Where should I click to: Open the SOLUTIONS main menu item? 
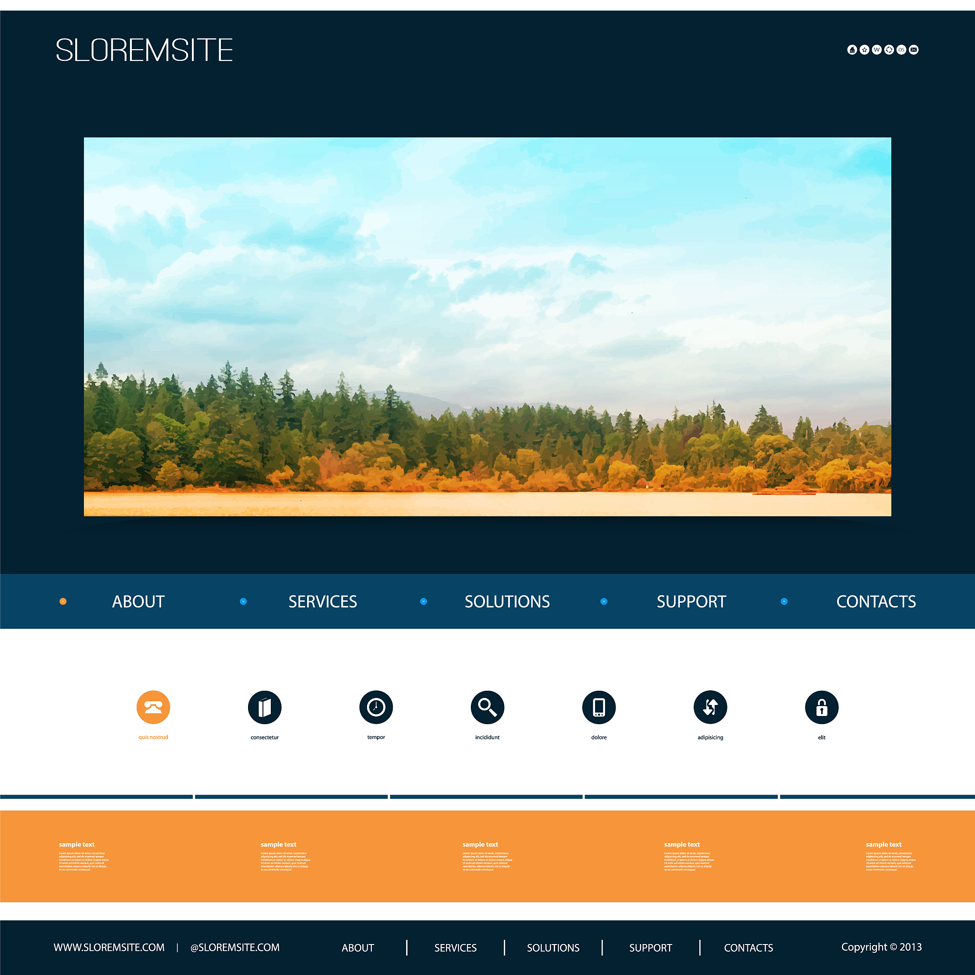(507, 602)
